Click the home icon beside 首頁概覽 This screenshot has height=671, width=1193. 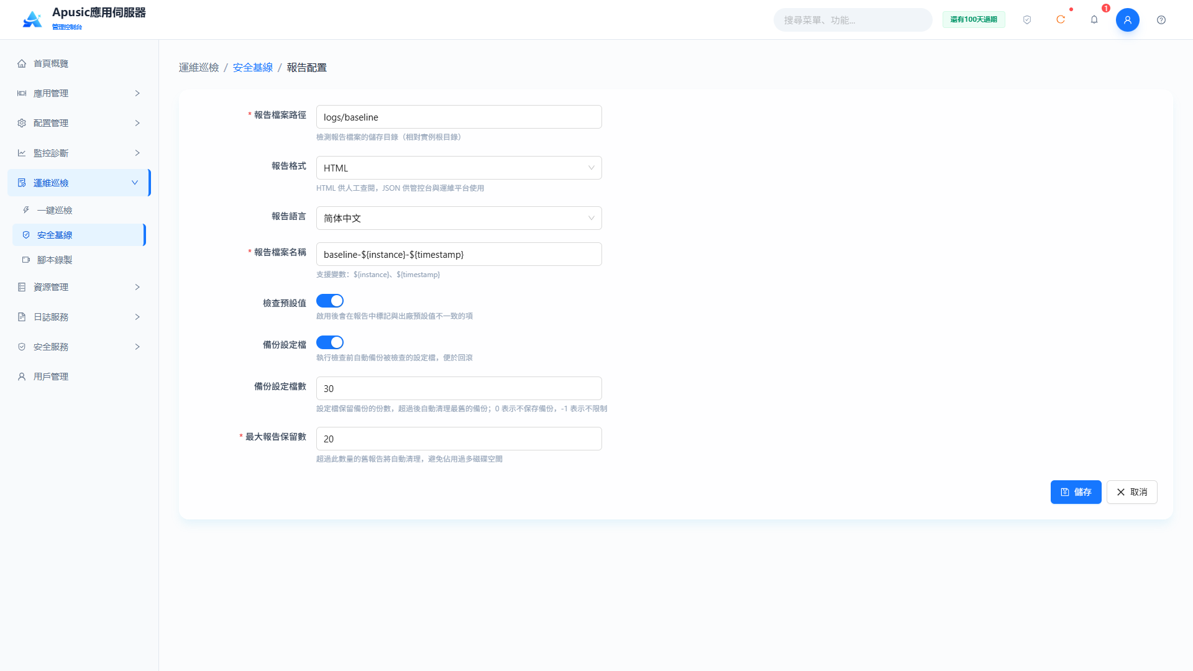pyautogui.click(x=22, y=63)
